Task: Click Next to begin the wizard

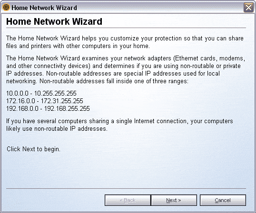Action: 174,200
